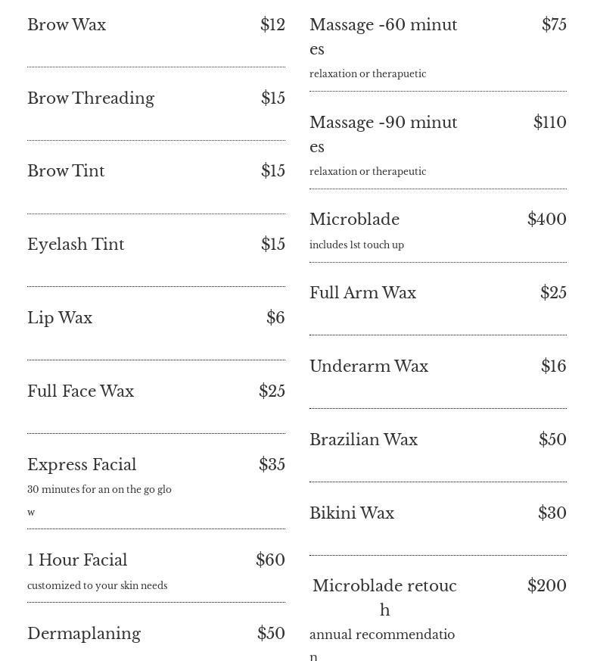Select the Massage -60 minutes heading
Image resolution: width=594 pixels, height=661 pixels.
pos(384,36)
